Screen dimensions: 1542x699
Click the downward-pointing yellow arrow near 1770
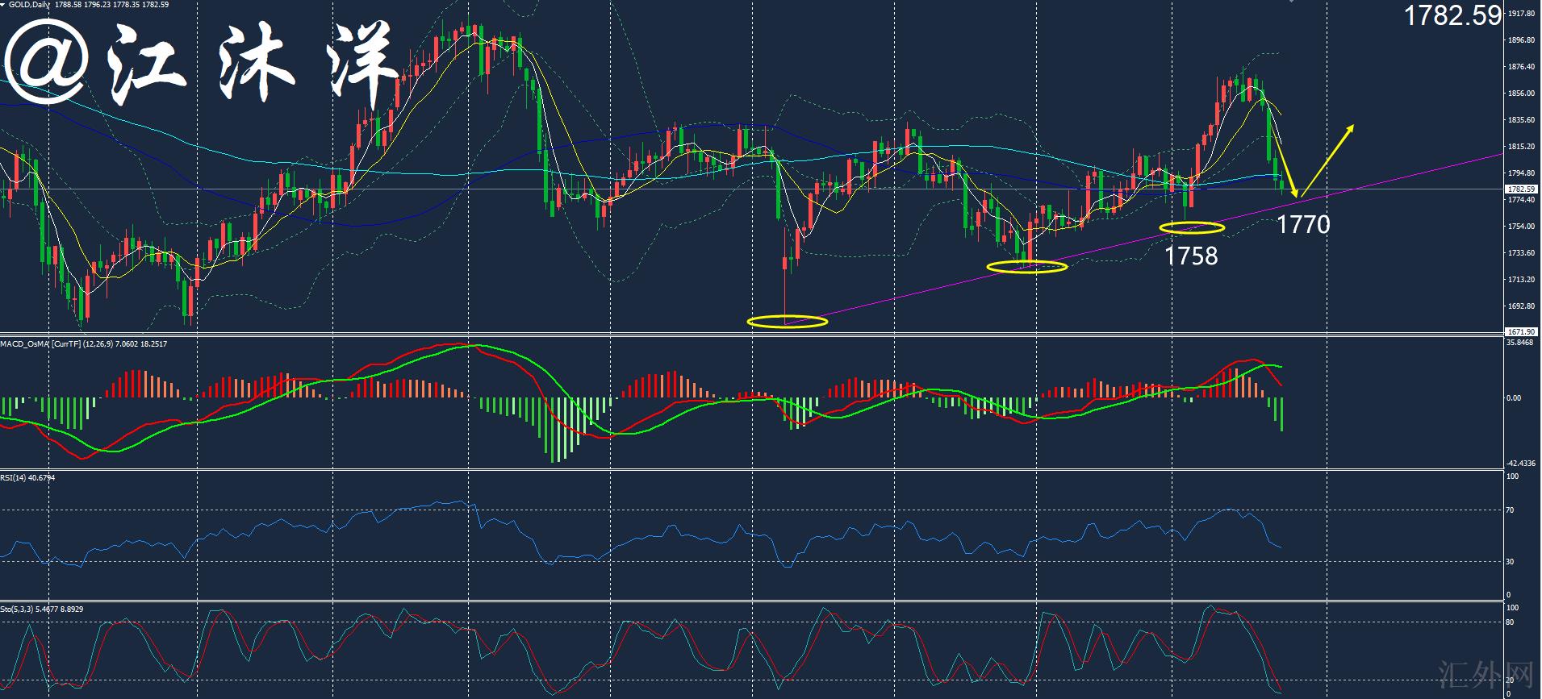pos(1285,160)
